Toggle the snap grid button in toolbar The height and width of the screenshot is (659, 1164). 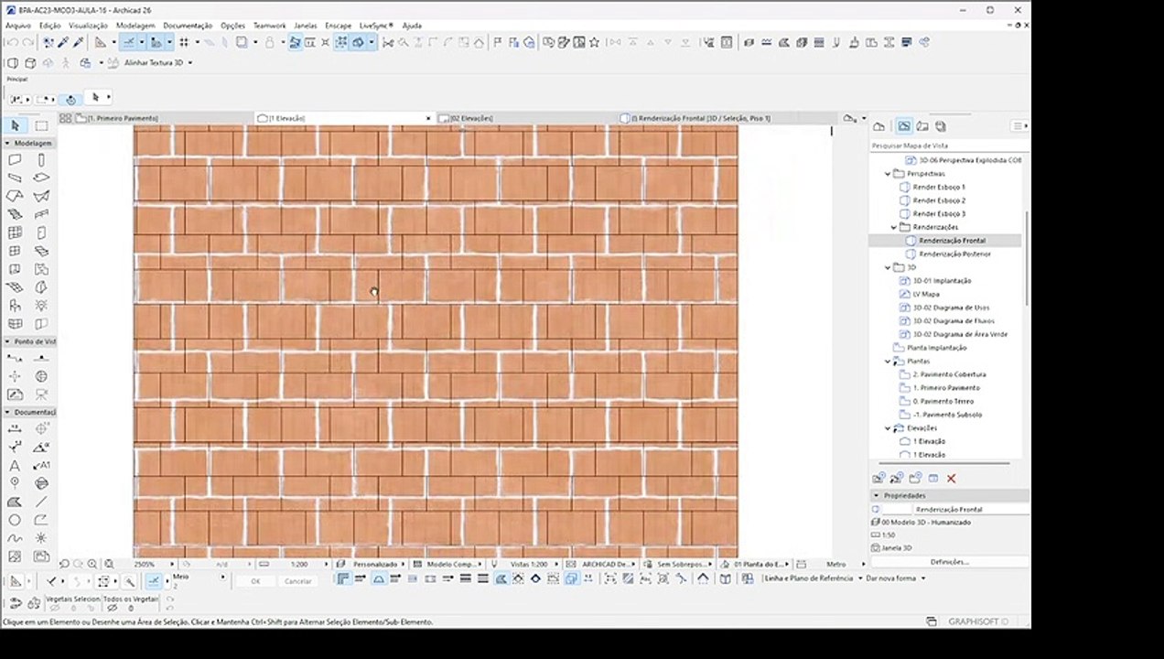184,42
